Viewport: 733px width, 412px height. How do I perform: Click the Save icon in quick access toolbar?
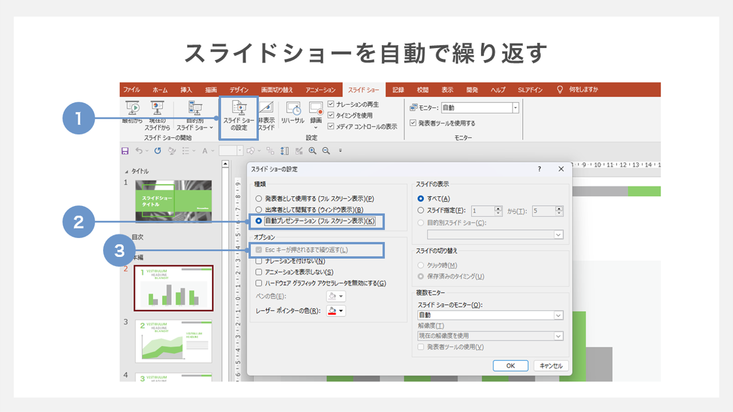pyautogui.click(x=125, y=150)
